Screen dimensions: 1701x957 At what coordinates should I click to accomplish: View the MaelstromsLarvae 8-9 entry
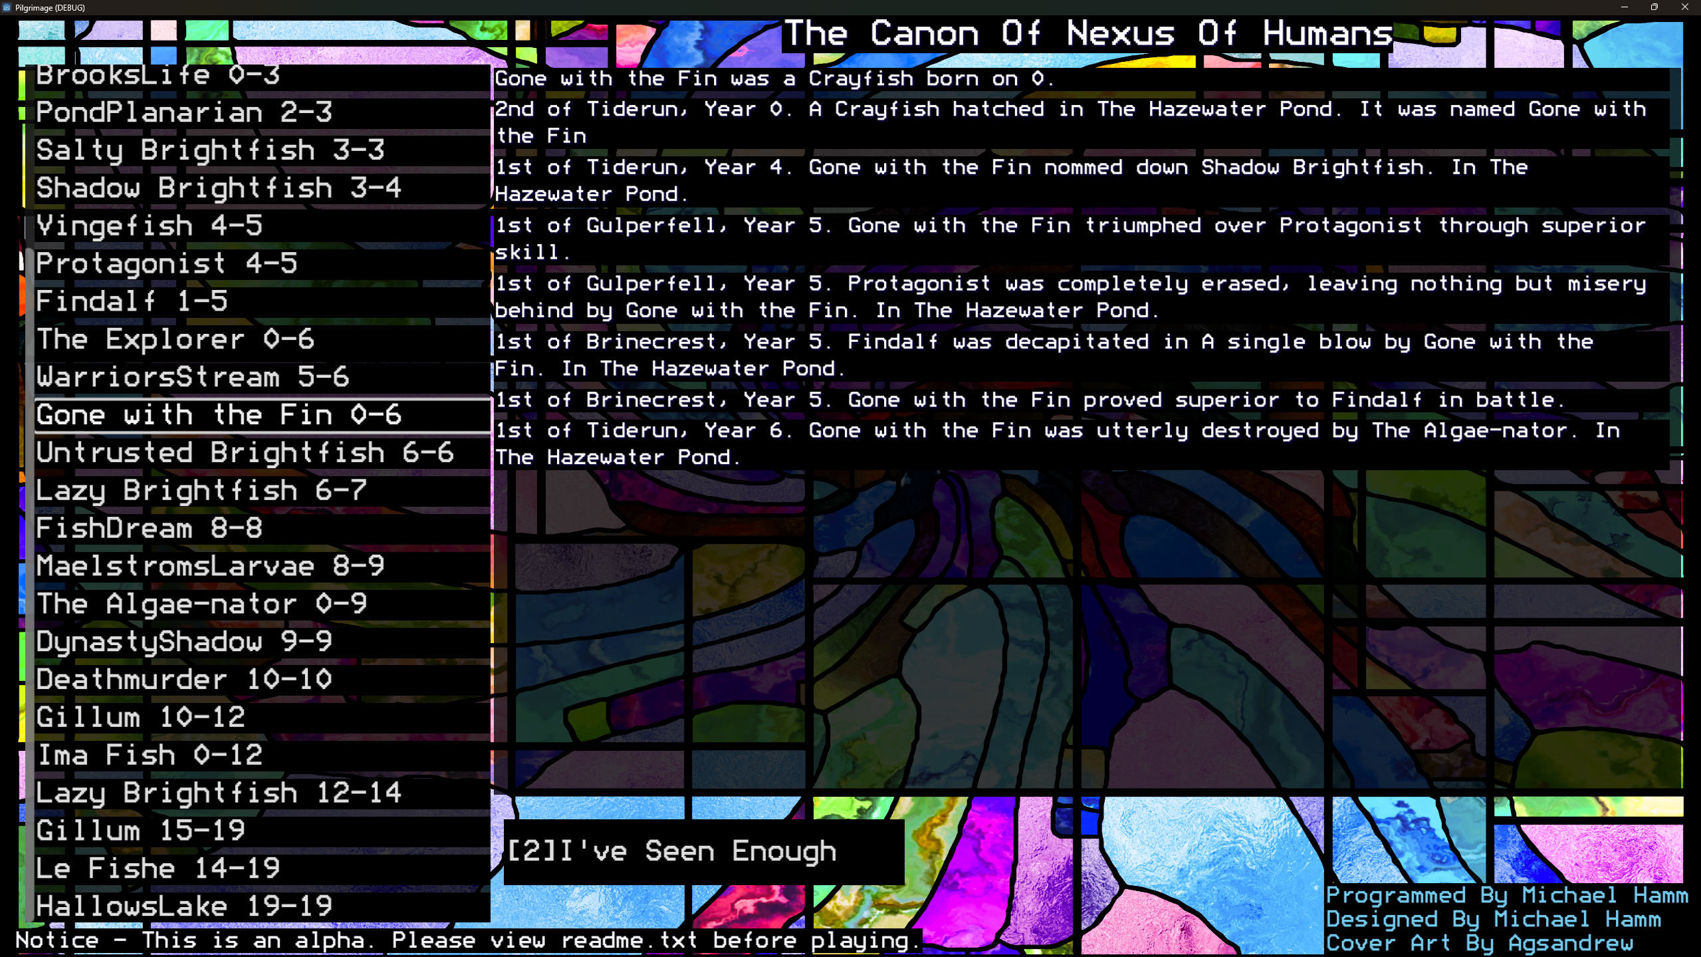pos(263,567)
